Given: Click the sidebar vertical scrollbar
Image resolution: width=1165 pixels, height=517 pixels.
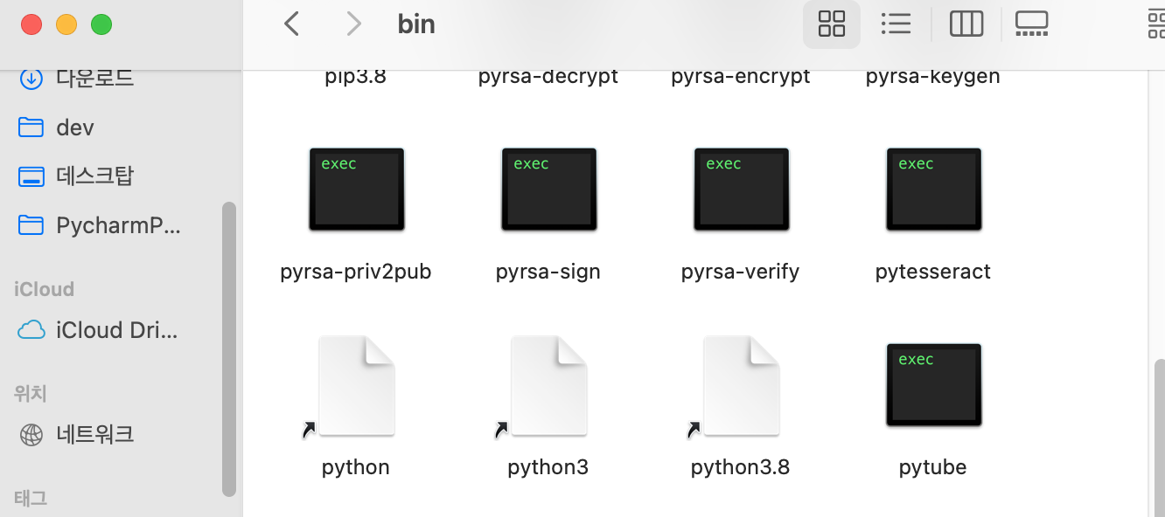Looking at the screenshot, I should click(229, 349).
